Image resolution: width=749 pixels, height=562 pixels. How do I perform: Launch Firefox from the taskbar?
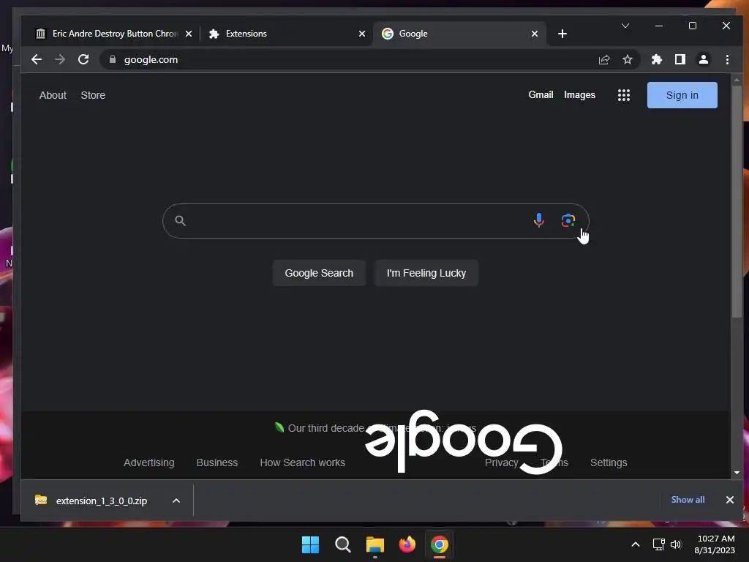click(x=407, y=544)
